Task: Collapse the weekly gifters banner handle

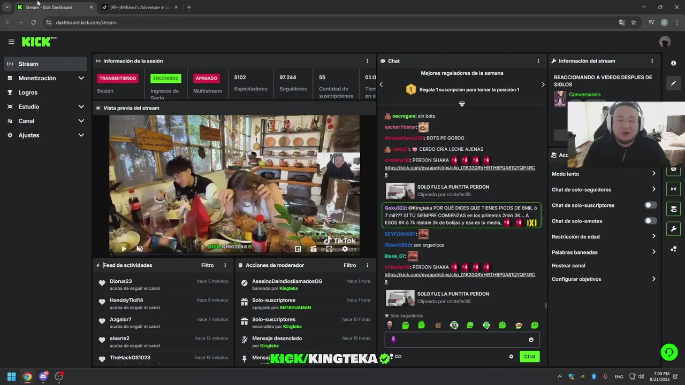Action: click(462, 104)
